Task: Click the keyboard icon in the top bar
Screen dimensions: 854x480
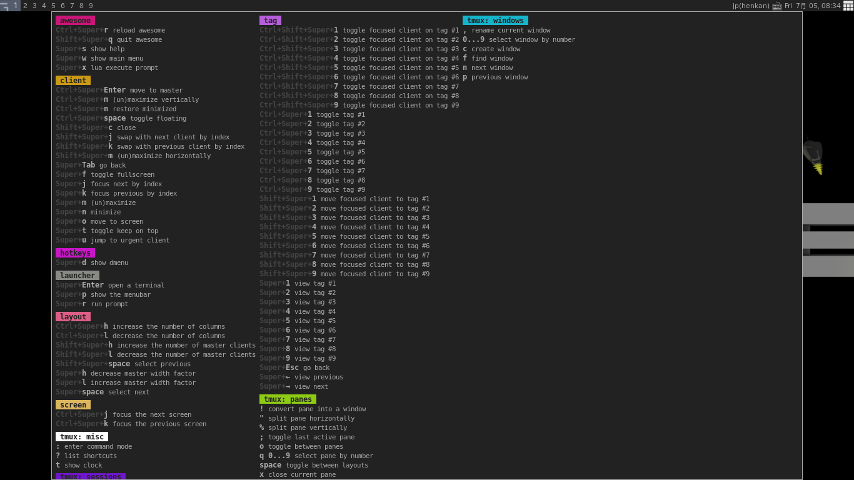Action: click(x=777, y=6)
